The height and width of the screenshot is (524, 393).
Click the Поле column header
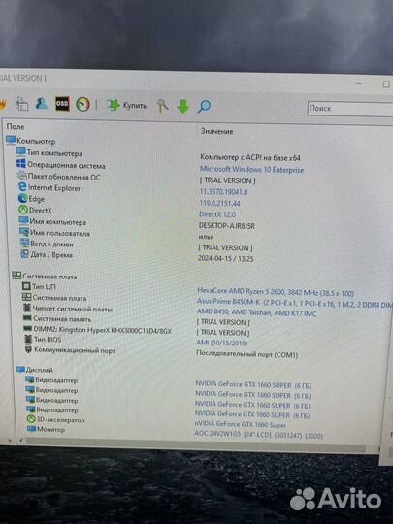coord(16,127)
